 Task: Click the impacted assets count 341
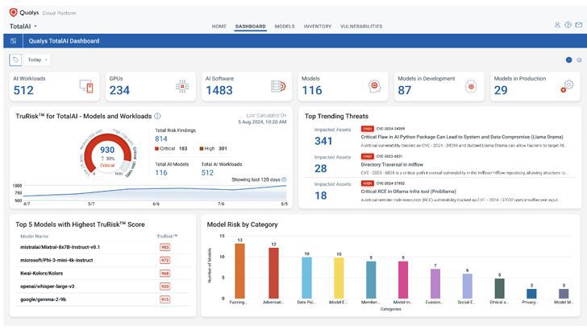(x=323, y=141)
